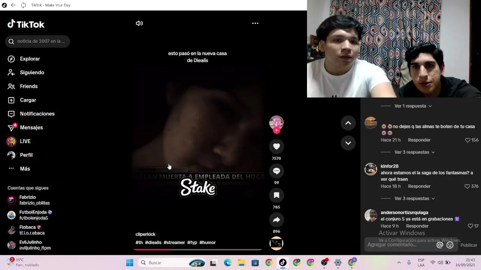Click the taskbar microphone icon
This screenshot has width=481, height=270.
coord(409,262)
